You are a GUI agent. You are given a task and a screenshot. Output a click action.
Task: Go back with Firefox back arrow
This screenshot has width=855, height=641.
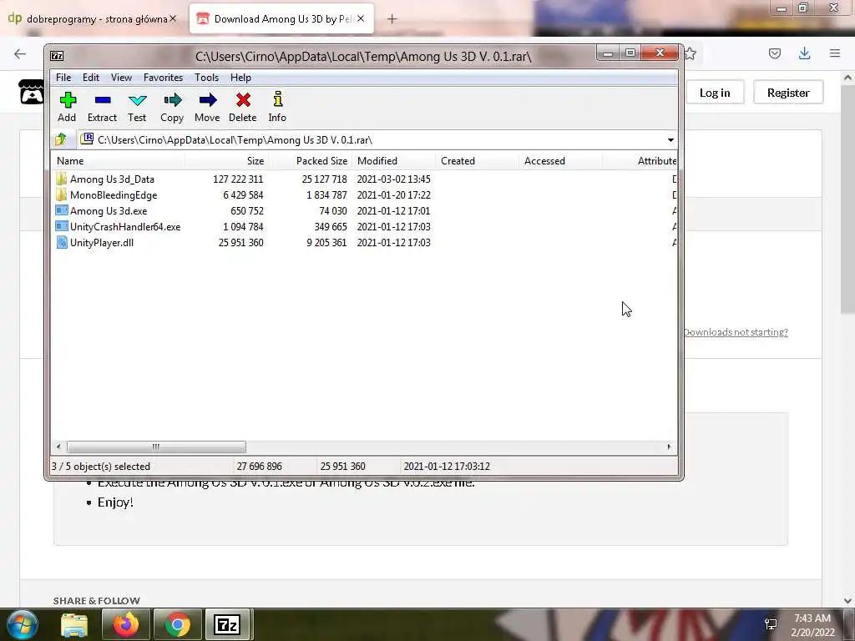(x=20, y=53)
